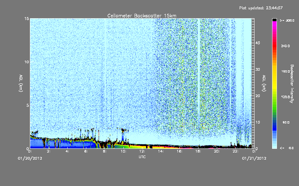Click the white data gap at 18 UTC

[198, 67]
